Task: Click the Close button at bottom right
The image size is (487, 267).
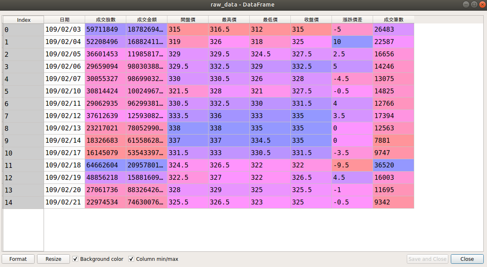Action: coord(467,259)
